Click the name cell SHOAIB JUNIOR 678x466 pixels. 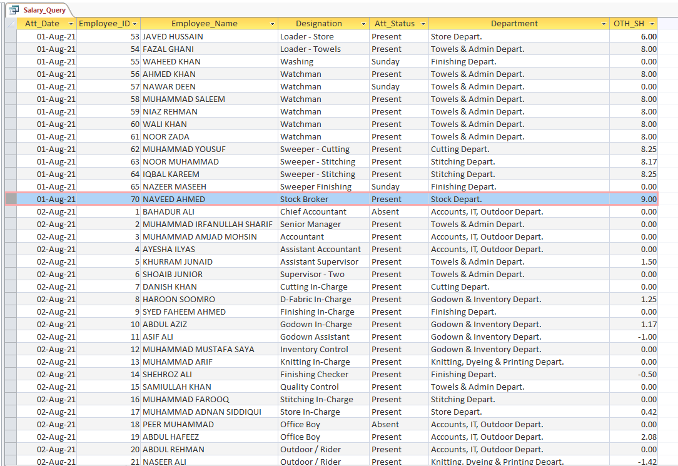click(210, 275)
